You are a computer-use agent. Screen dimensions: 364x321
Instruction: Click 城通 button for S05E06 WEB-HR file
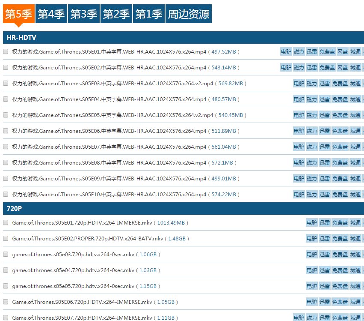click(355, 131)
